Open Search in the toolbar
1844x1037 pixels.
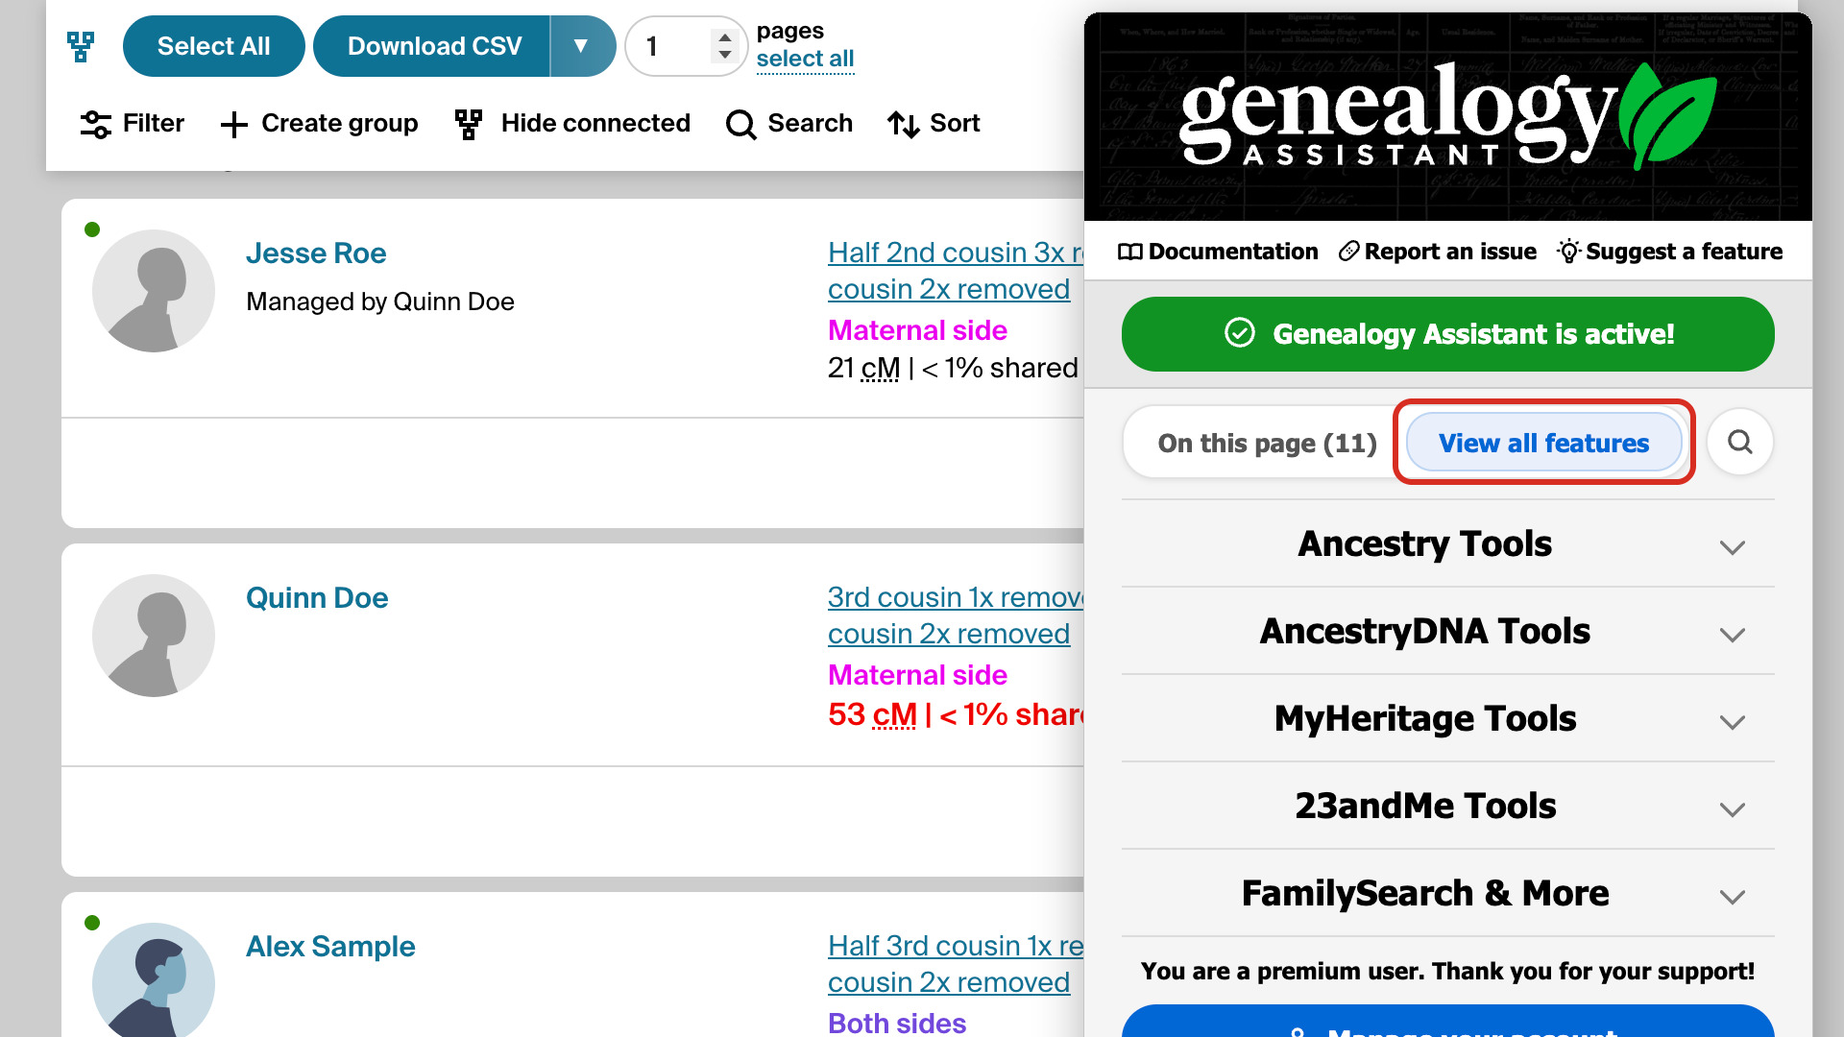789,124
